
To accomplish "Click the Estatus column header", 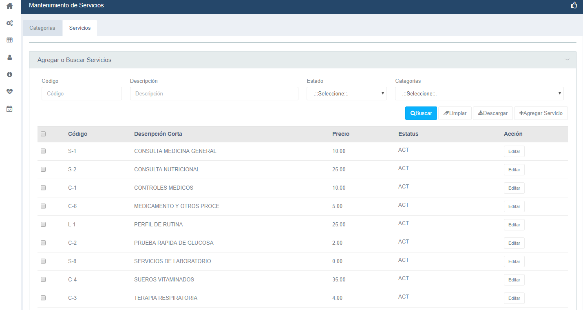I will (x=408, y=134).
